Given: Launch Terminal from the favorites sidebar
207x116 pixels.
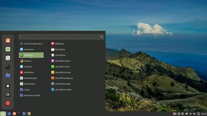Looking at the screenshot, I should click(x=8, y=67).
